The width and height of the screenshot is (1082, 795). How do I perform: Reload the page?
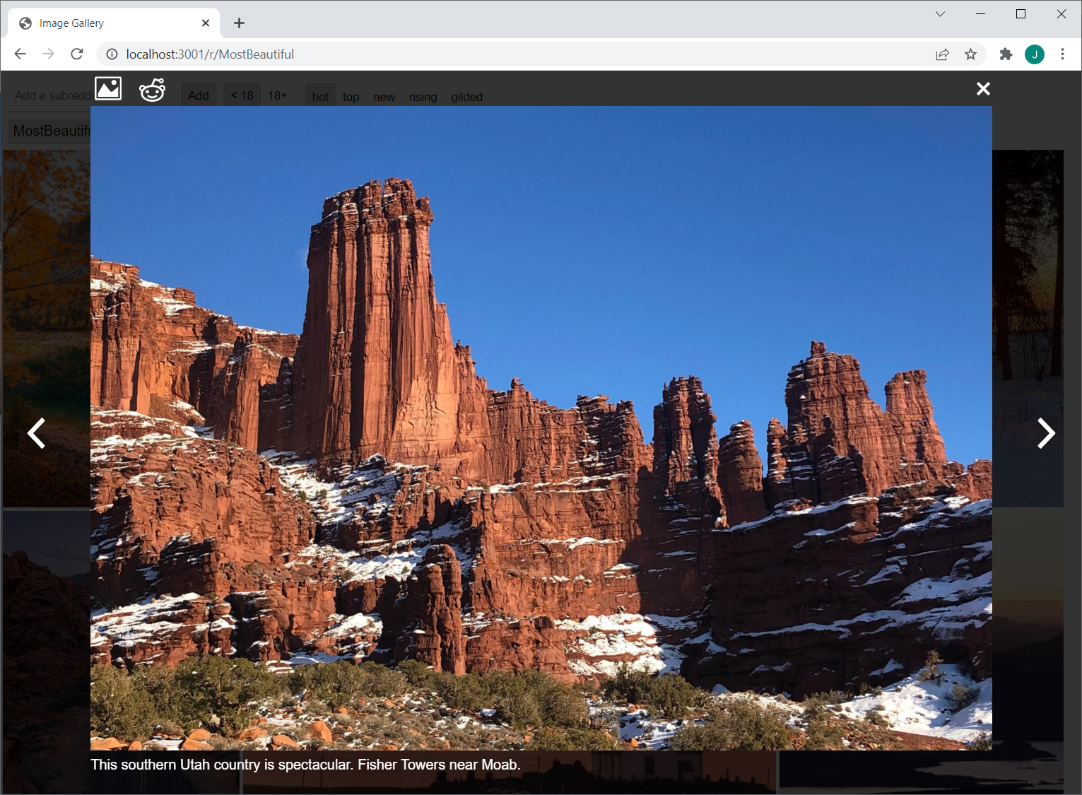point(77,54)
